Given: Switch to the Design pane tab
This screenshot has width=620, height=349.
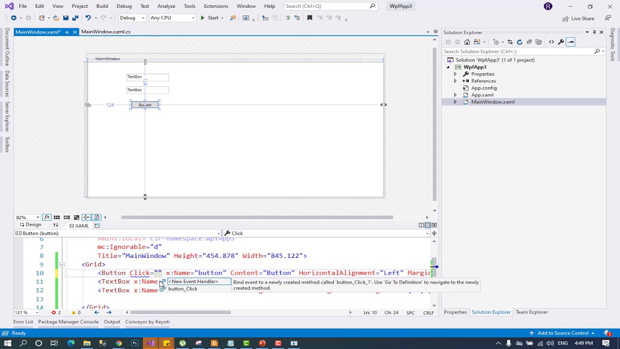Looking at the screenshot, I should 30,225.
